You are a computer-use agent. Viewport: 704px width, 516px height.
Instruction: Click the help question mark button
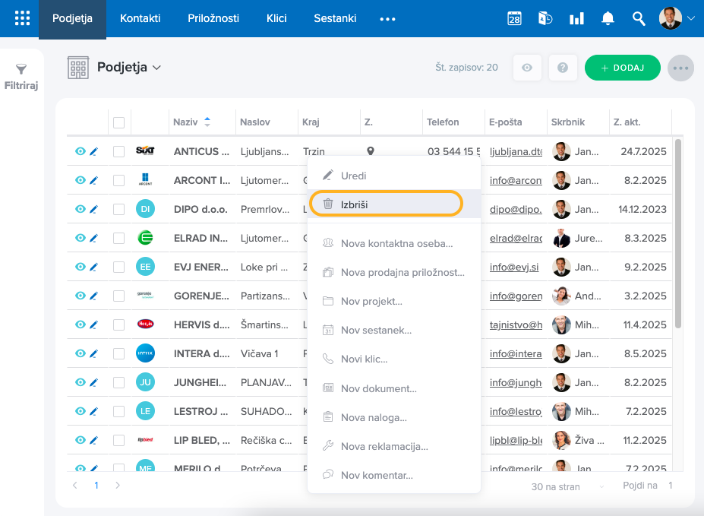(x=563, y=68)
